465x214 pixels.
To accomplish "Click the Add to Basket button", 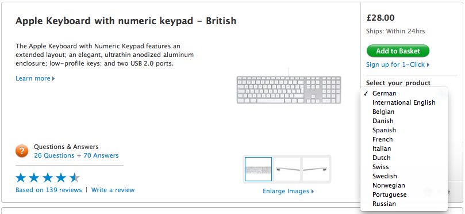I will pyautogui.click(x=398, y=51).
